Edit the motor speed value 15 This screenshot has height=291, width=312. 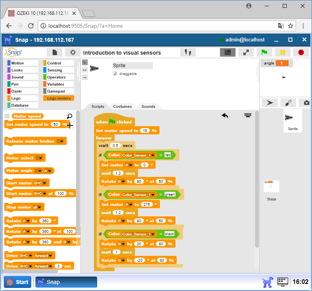[145, 131]
